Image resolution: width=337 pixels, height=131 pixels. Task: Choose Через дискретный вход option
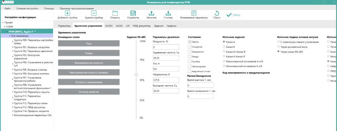coord(278,46)
